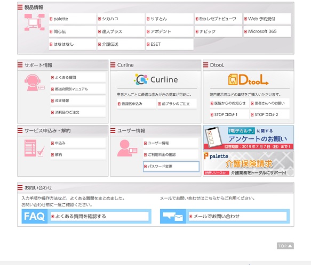Open Eco レセプトビューワ product page

click(218, 19)
